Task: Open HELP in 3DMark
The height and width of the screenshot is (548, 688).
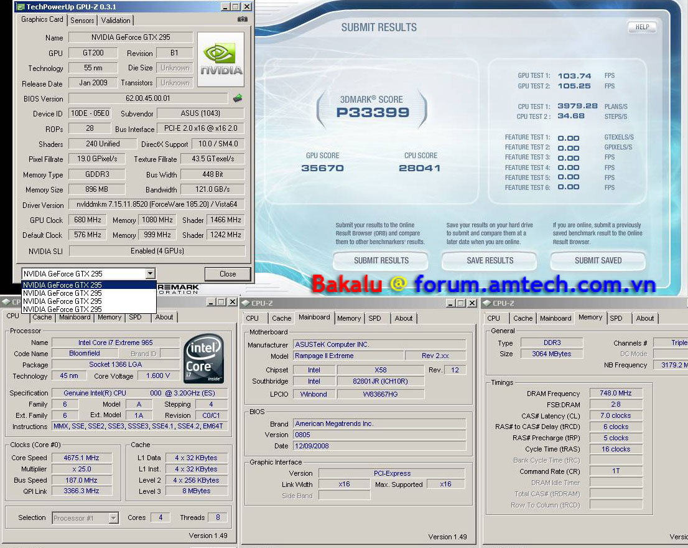Action: (642, 27)
